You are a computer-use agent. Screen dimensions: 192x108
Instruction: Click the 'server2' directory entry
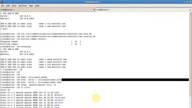click(x=58, y=100)
